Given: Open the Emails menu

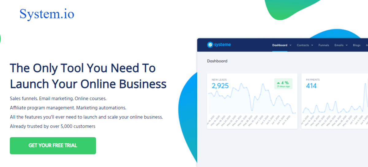Looking at the screenshot, I should [x=339, y=45].
